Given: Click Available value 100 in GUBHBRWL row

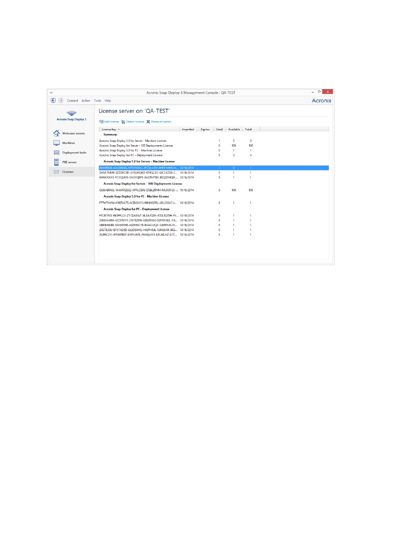Looking at the screenshot, I should click(x=234, y=190).
